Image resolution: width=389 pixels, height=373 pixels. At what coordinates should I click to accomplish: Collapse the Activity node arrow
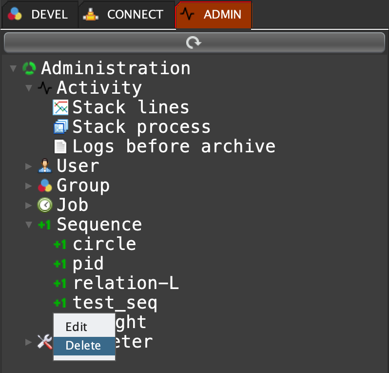pos(29,88)
